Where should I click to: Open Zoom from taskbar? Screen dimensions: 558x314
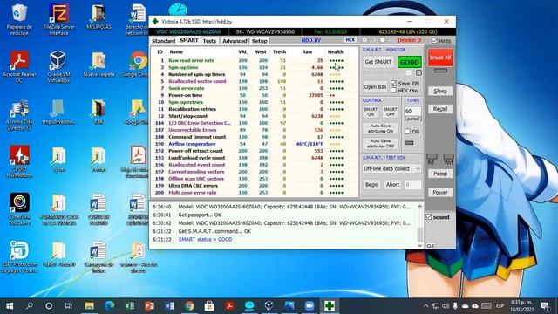point(310,306)
